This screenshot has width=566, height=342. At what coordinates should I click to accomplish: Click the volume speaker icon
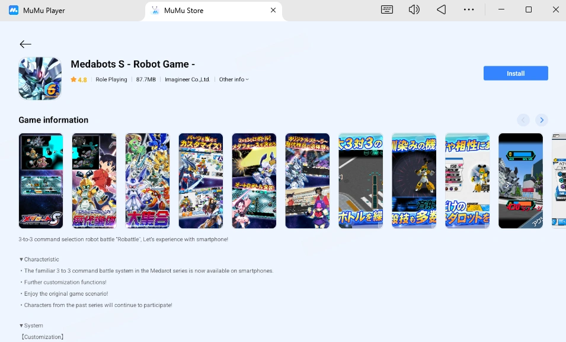[x=414, y=9]
